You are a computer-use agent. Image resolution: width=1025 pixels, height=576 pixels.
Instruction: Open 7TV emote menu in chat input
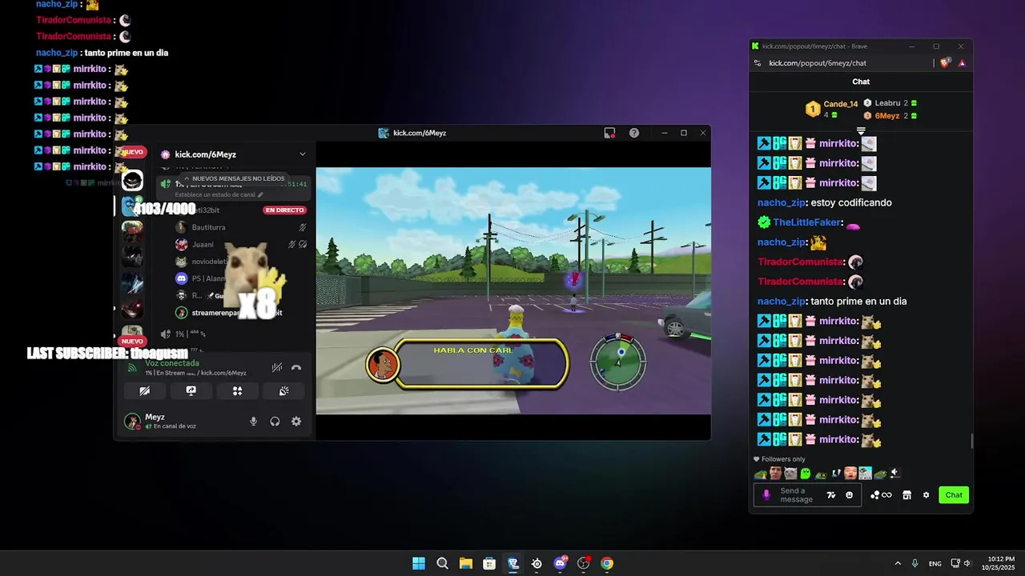tap(831, 495)
